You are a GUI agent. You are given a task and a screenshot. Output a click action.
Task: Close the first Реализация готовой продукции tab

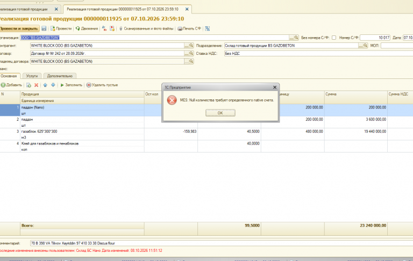56,9
